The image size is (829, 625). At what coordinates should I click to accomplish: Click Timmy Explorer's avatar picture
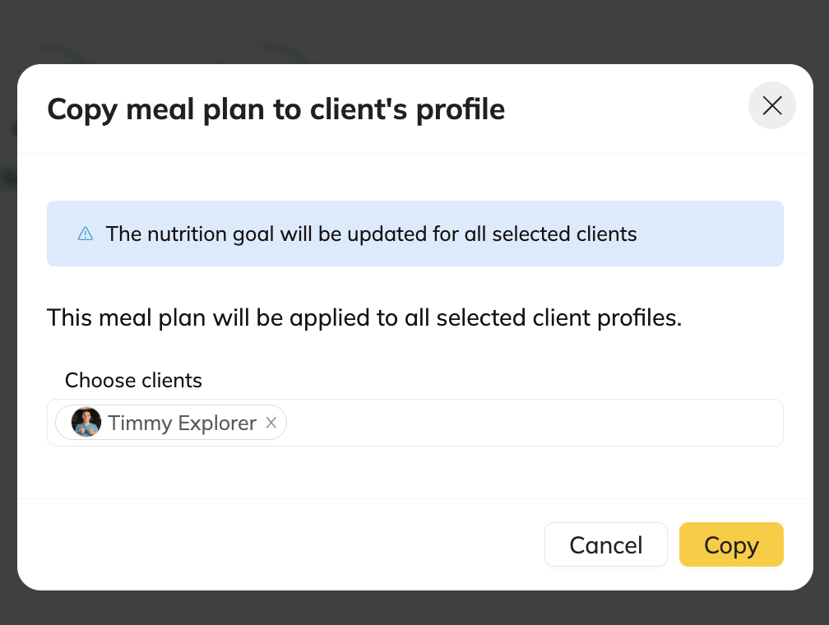pyautogui.click(x=86, y=423)
